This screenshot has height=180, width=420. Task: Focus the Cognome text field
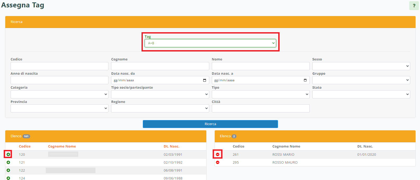tap(160, 66)
